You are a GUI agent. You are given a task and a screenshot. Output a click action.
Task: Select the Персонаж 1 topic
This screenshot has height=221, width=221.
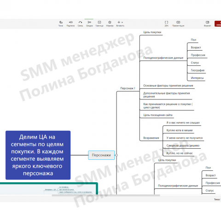(x=128, y=88)
